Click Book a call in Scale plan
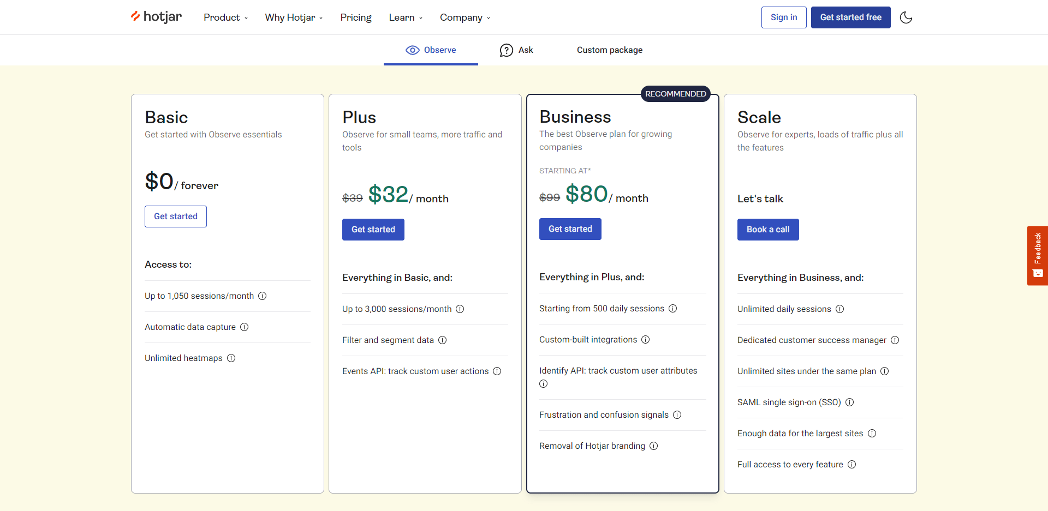1048x511 pixels. 768,230
